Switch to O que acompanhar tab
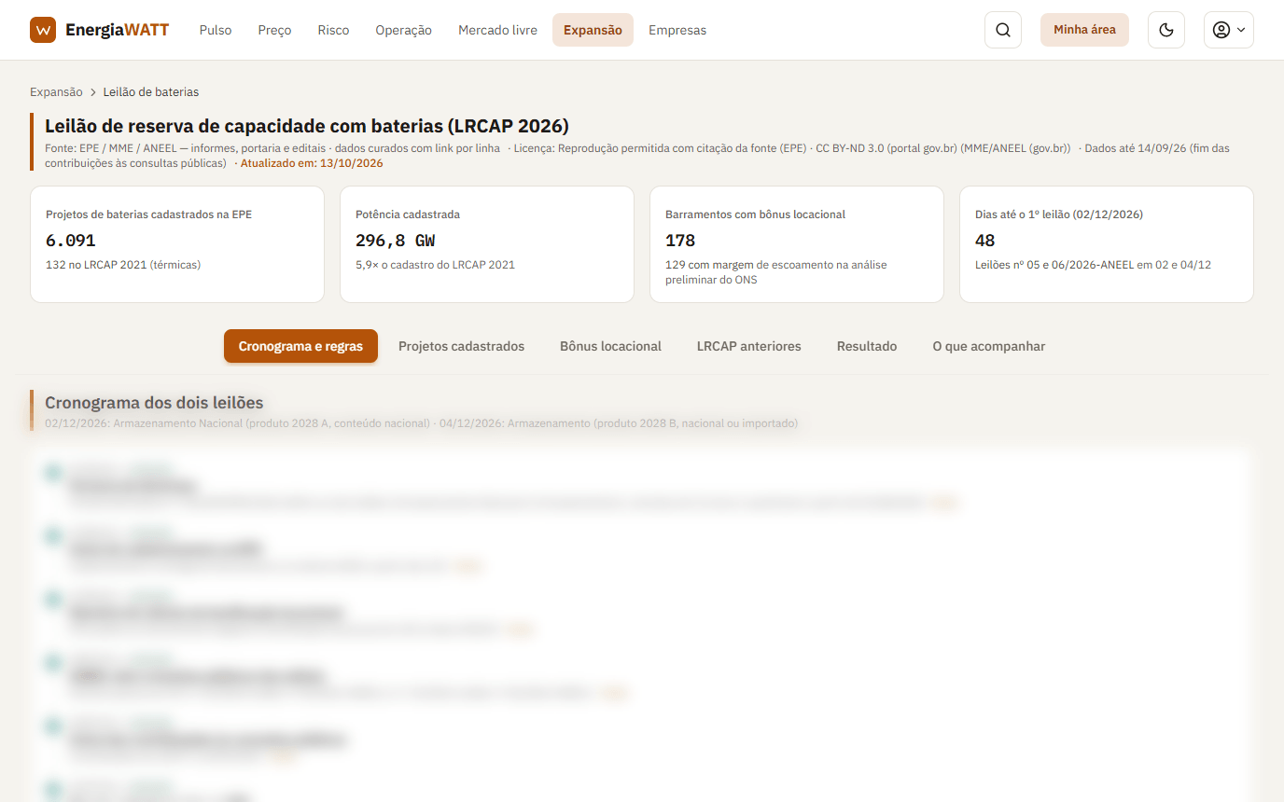Viewport: 1284px width, 802px height. (x=989, y=346)
